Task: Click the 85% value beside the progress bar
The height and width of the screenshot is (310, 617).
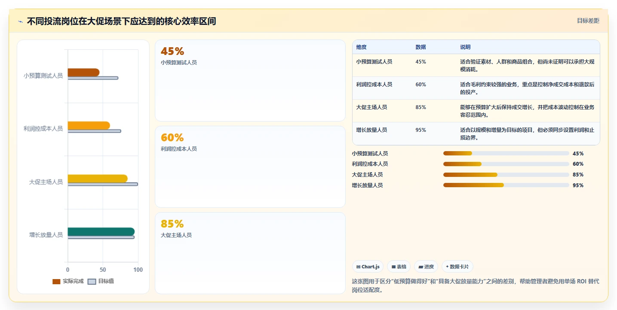Action: (x=578, y=175)
